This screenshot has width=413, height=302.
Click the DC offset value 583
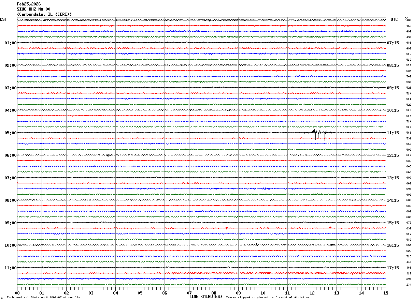(x=409, y=240)
